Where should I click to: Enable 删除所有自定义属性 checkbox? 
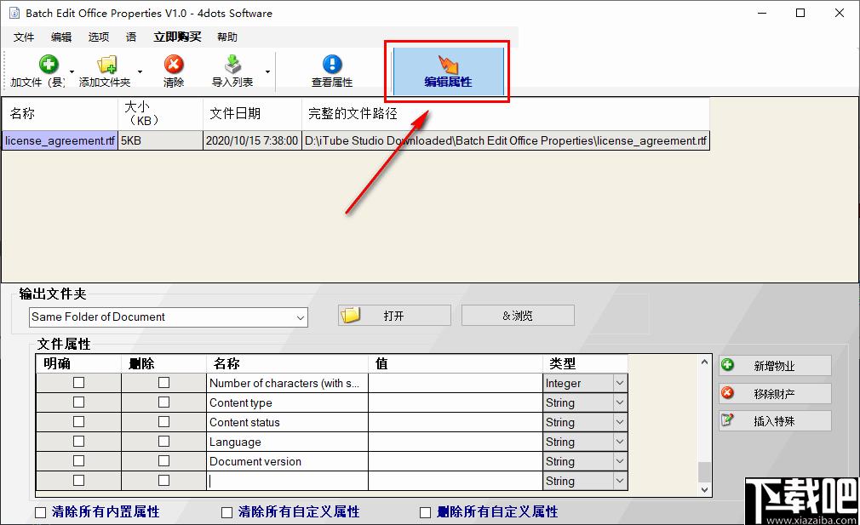tap(425, 512)
